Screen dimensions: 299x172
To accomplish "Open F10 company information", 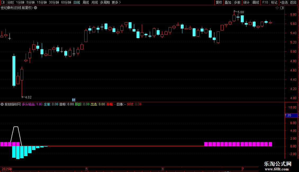I will tap(265, 2).
